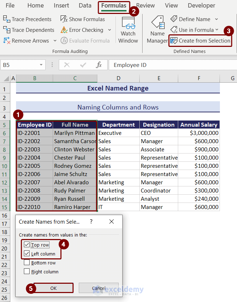Open the Name Box dropdown

(x=41, y=65)
